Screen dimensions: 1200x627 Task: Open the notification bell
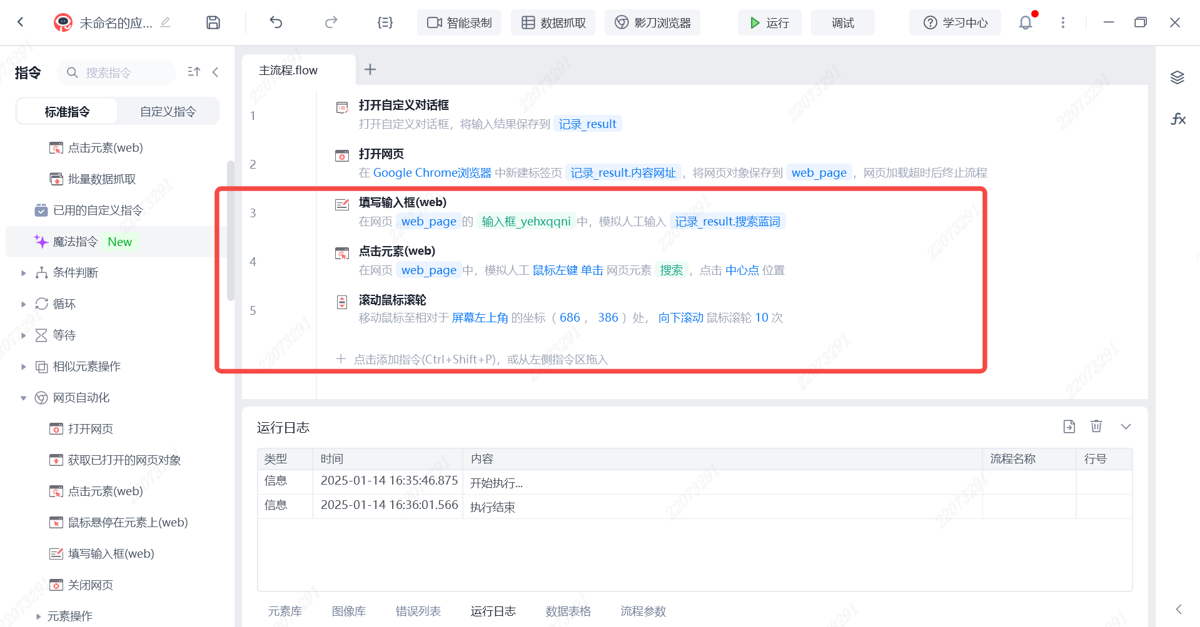[1026, 22]
